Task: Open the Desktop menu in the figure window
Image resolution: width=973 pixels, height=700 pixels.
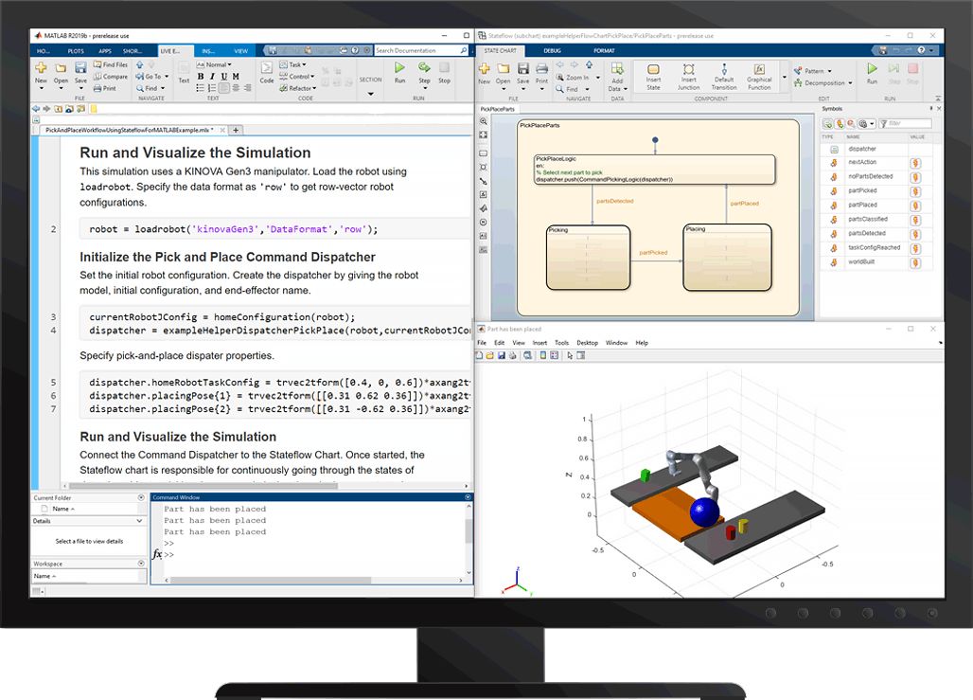Action: pos(587,343)
